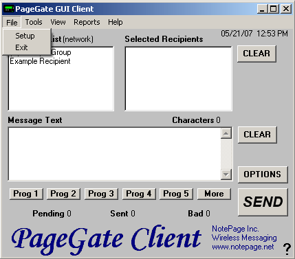Click the PageGate pager icon in title bar
The height and width of the screenshot is (259, 295).
pyautogui.click(x=9, y=9)
